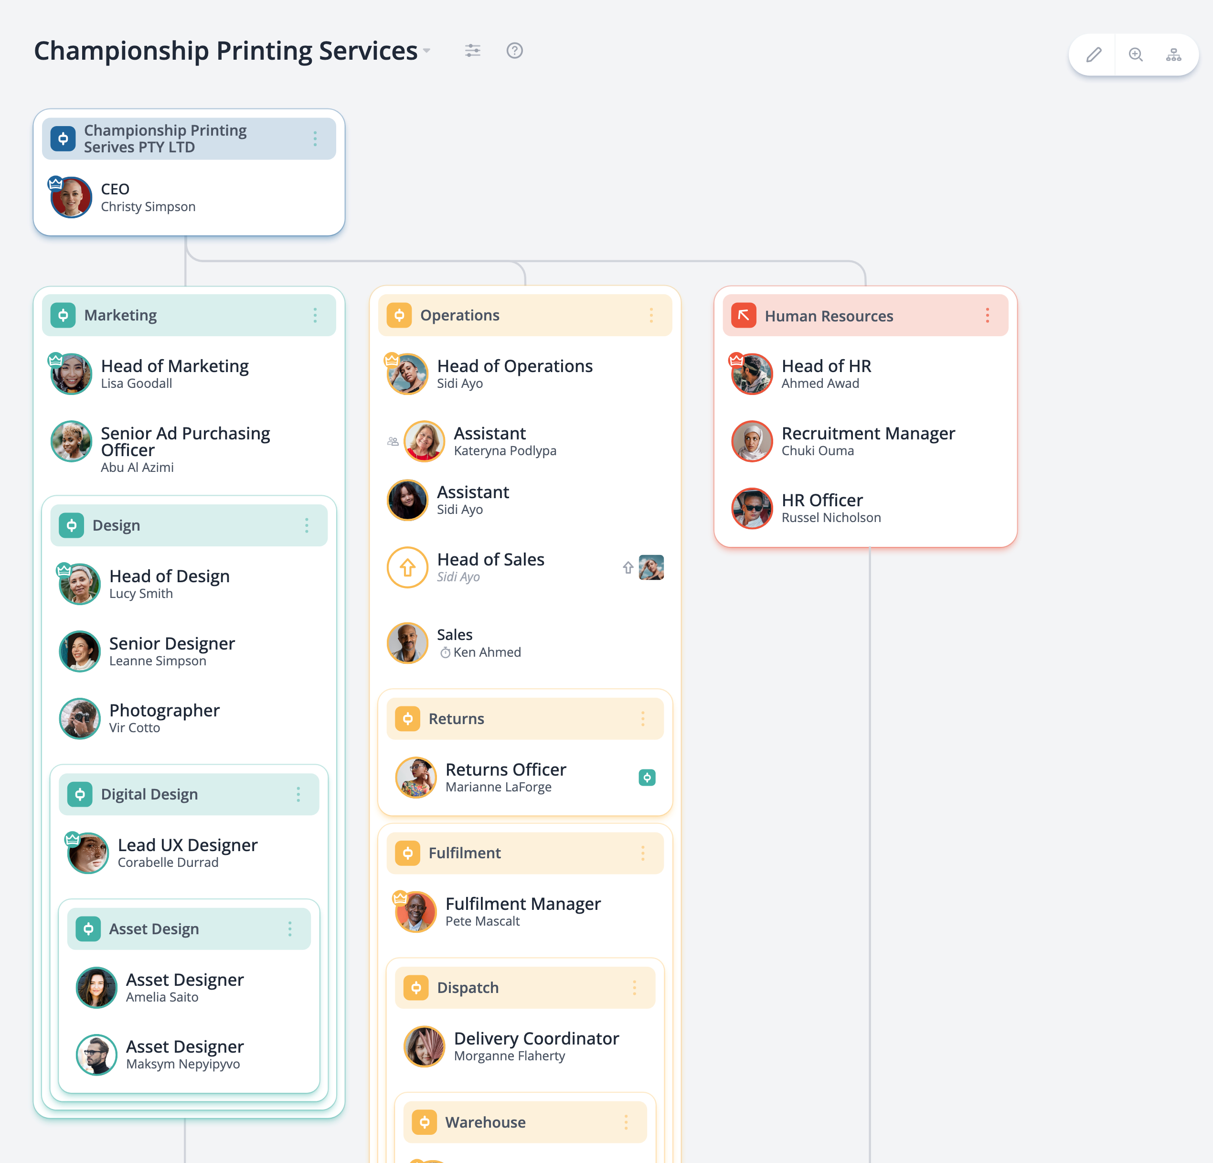The width and height of the screenshot is (1213, 1163).
Task: Click the shared-role icon beside Assistant Kateryna Podlypa
Action: click(393, 441)
